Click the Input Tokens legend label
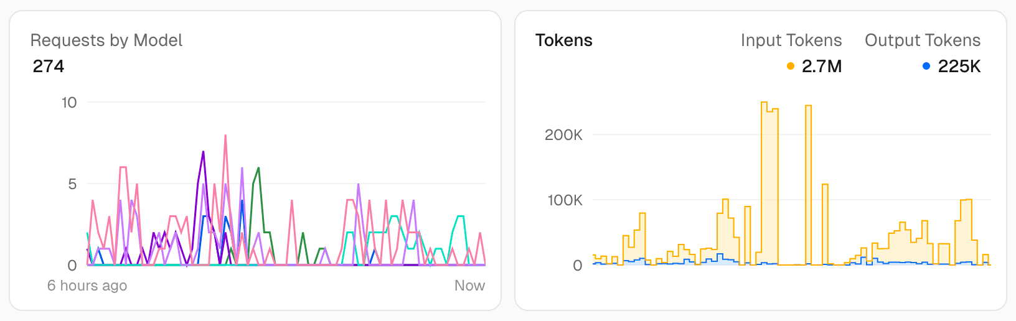Viewport: 1016px width, 321px height. (791, 40)
